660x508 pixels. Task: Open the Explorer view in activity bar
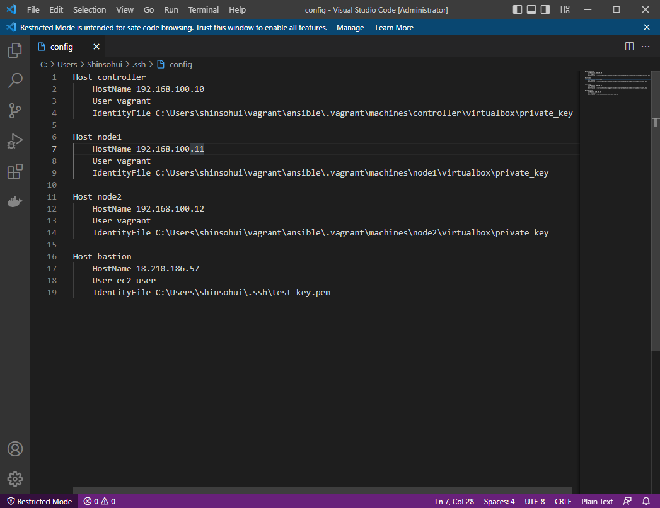(x=15, y=50)
